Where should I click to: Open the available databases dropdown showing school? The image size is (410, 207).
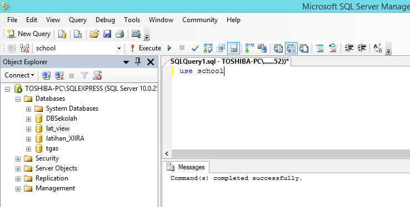tap(119, 49)
